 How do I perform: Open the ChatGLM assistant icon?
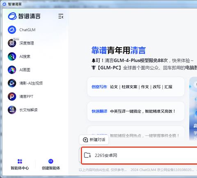[12, 30]
